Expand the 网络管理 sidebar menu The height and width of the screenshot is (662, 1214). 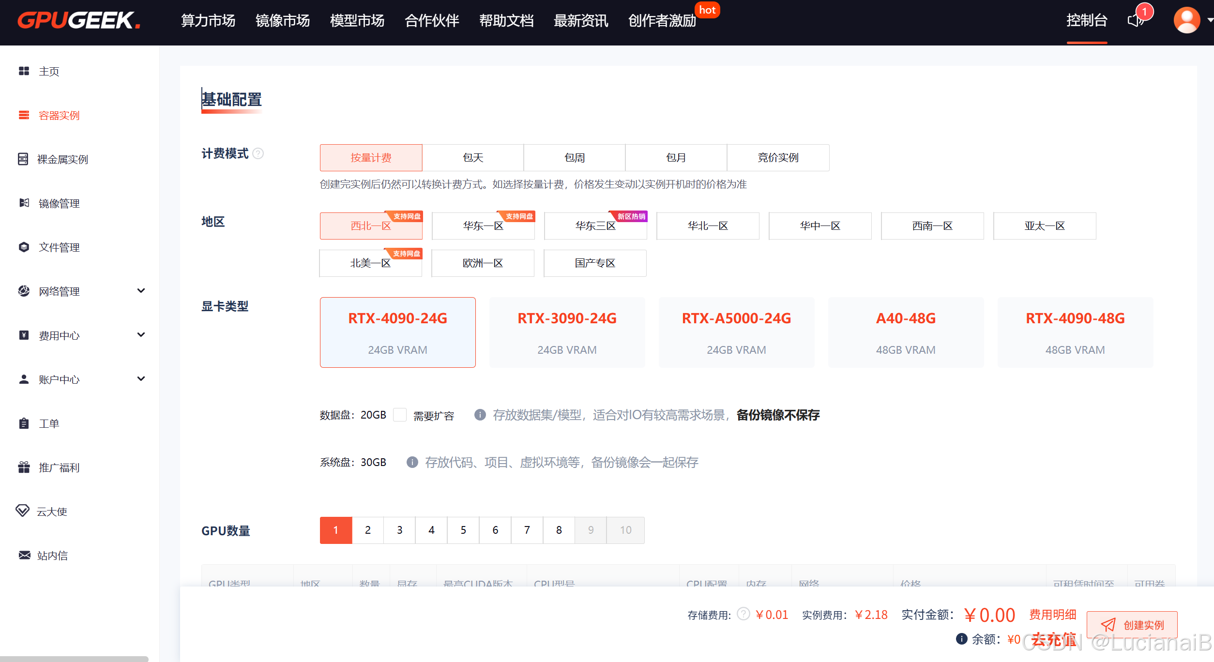click(x=141, y=291)
